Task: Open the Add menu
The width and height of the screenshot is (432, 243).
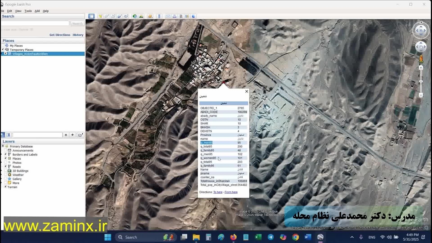Action: coord(37,11)
